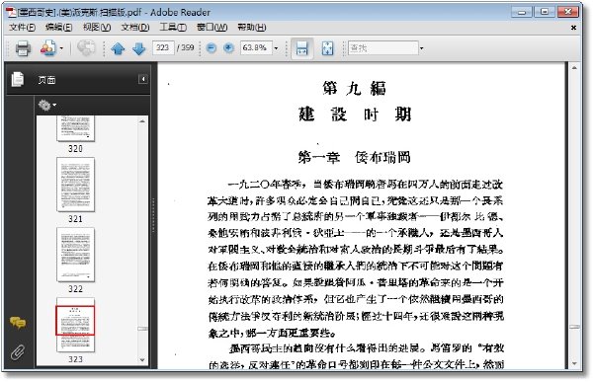Click page label 321 under thumbnail
Image resolution: width=593 pixels, height=382 pixels.
75,219
